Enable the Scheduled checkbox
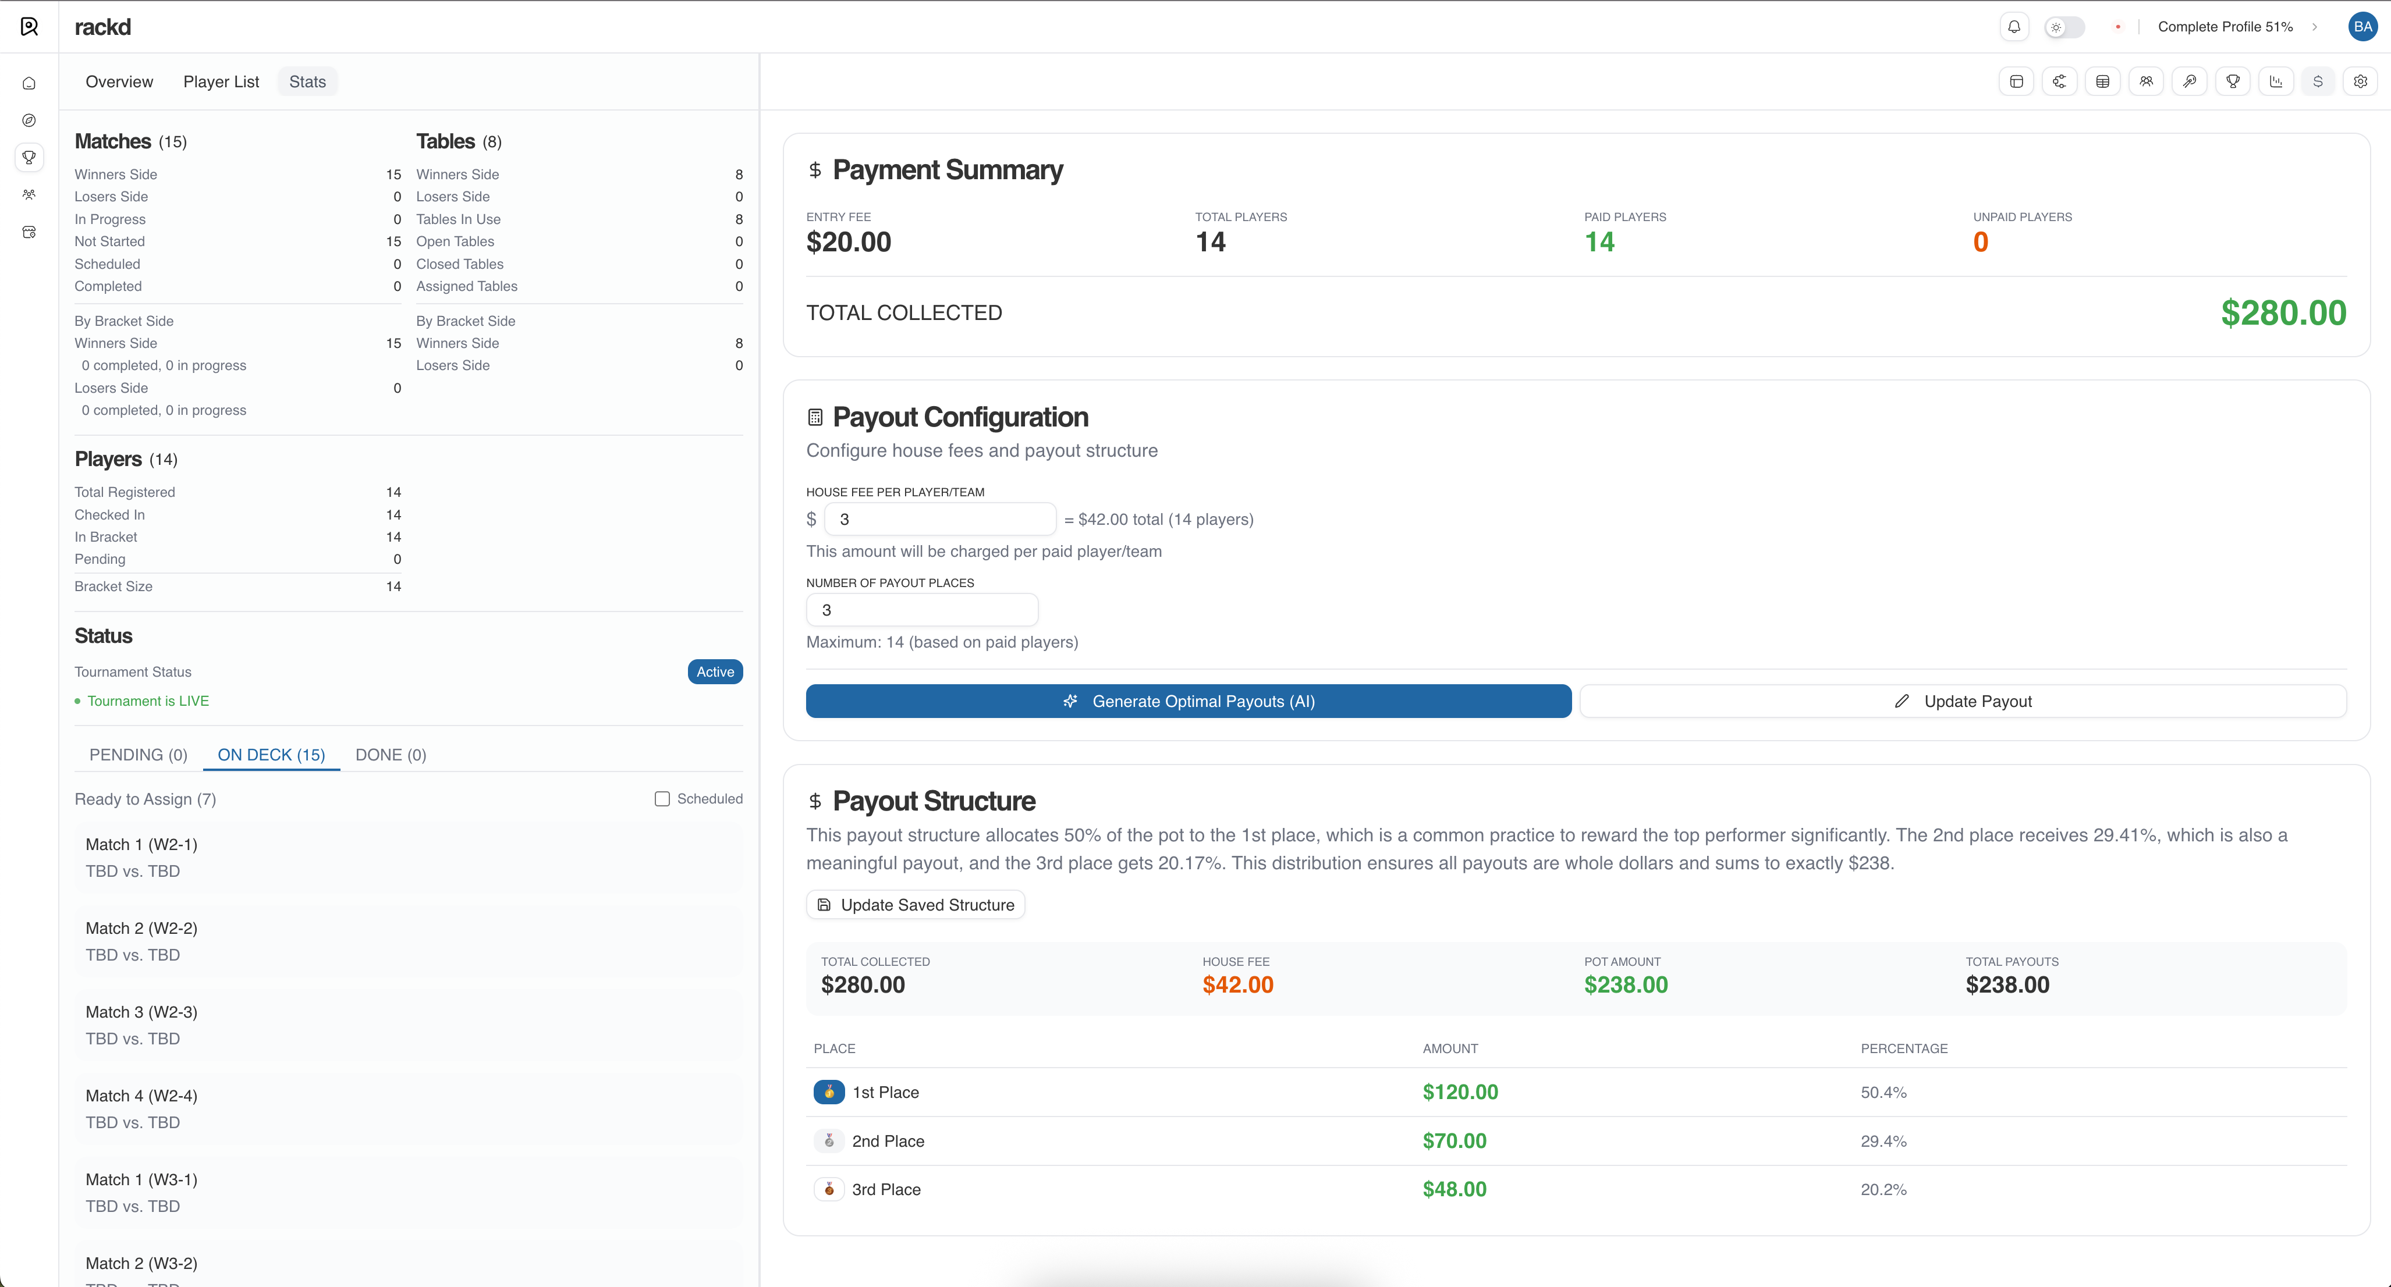This screenshot has width=2391, height=1287. (x=662, y=799)
